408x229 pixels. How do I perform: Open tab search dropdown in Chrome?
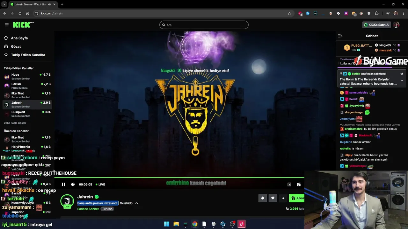click(x=4, y=4)
